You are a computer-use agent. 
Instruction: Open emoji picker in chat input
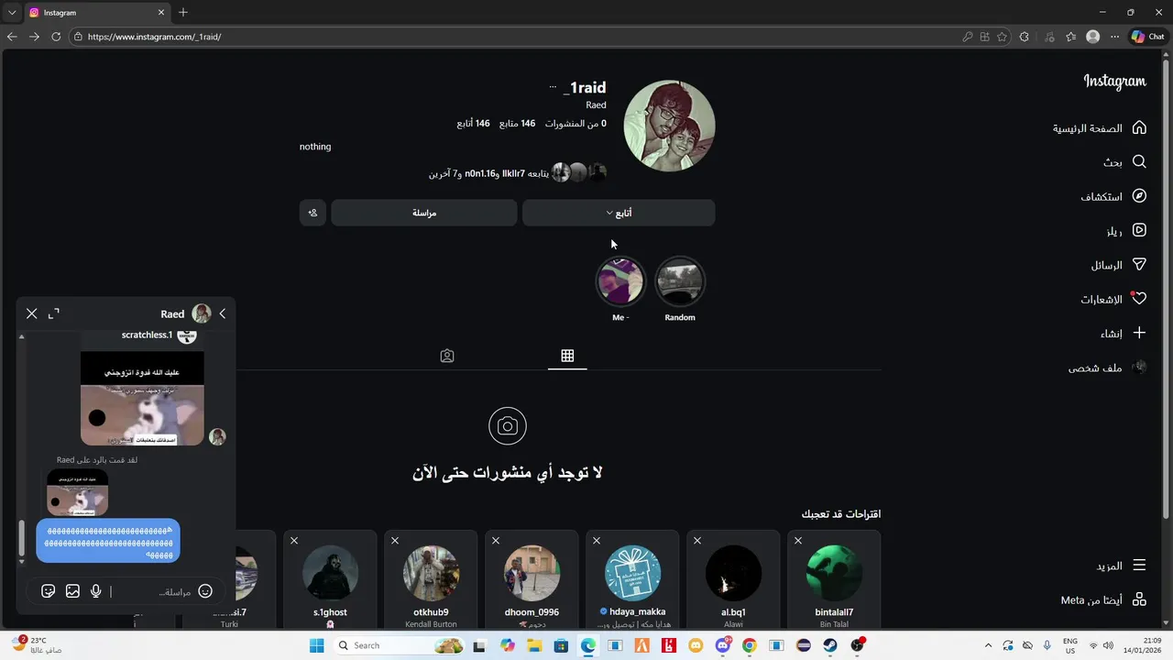coord(205,591)
